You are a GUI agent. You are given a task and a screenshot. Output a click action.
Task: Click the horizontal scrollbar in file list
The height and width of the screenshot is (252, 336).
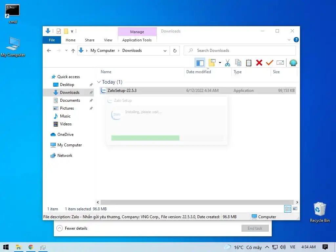(197, 202)
